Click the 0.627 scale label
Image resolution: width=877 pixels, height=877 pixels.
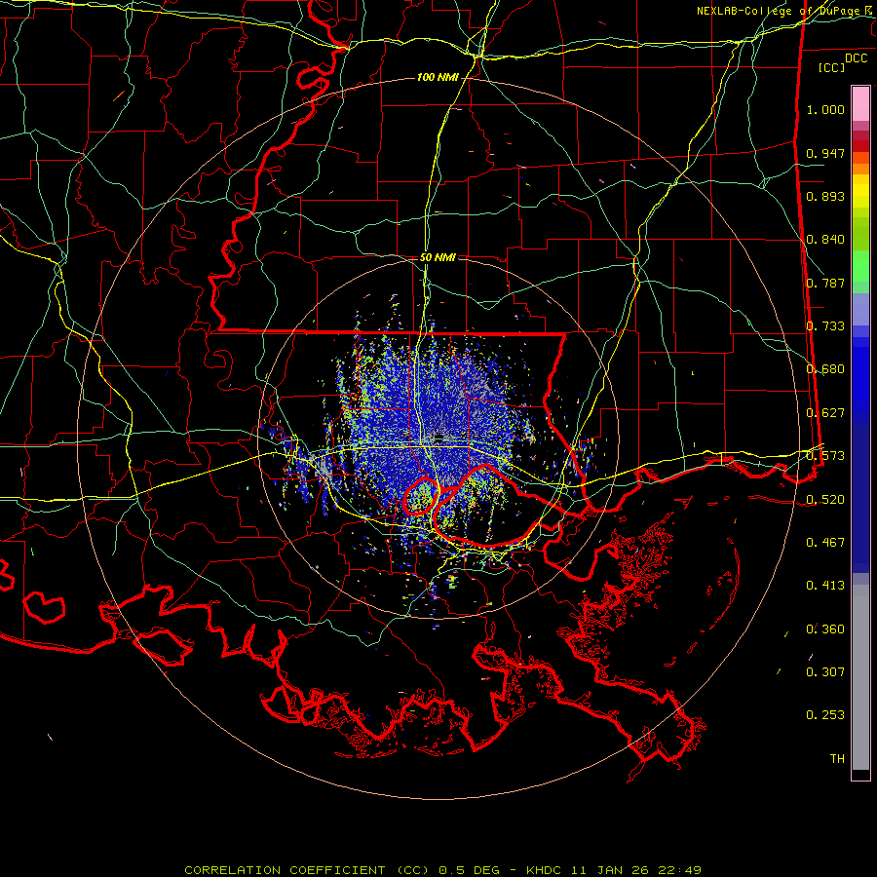pyautogui.click(x=825, y=413)
